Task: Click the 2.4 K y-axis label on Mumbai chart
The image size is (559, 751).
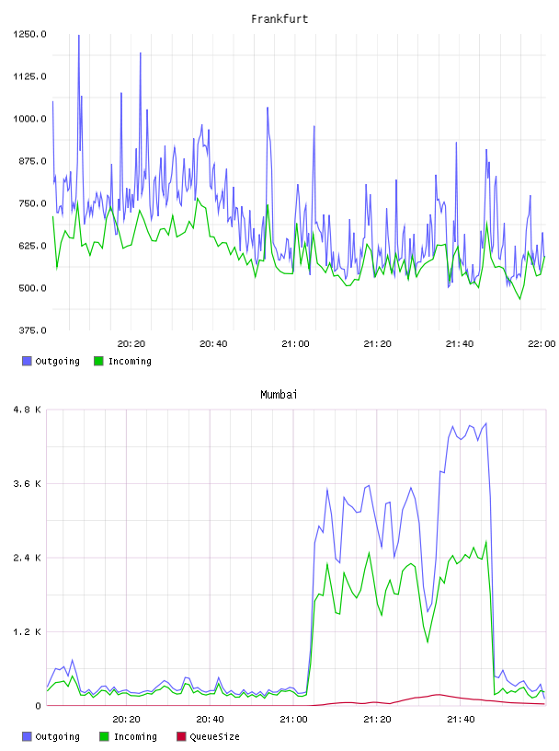Action: [x=28, y=558]
